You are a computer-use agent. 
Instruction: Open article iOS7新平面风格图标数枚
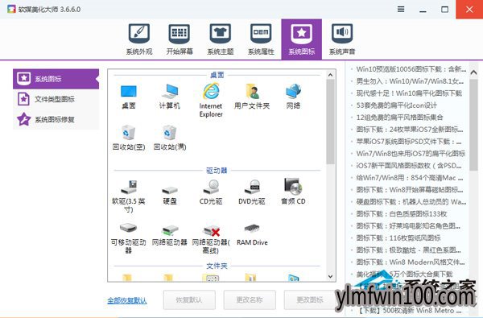[x=409, y=166]
